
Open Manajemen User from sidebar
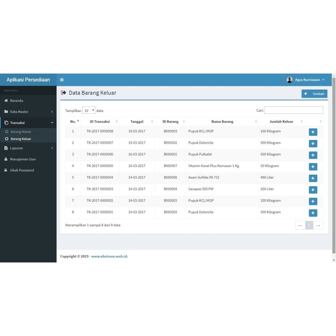coord(22,159)
